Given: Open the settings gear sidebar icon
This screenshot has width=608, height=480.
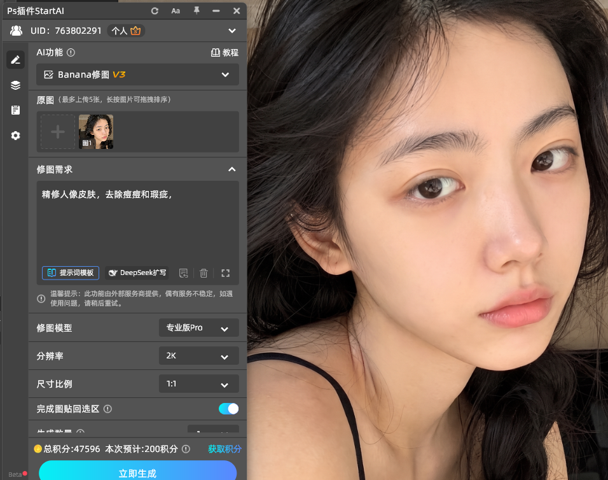Looking at the screenshot, I should tap(15, 136).
